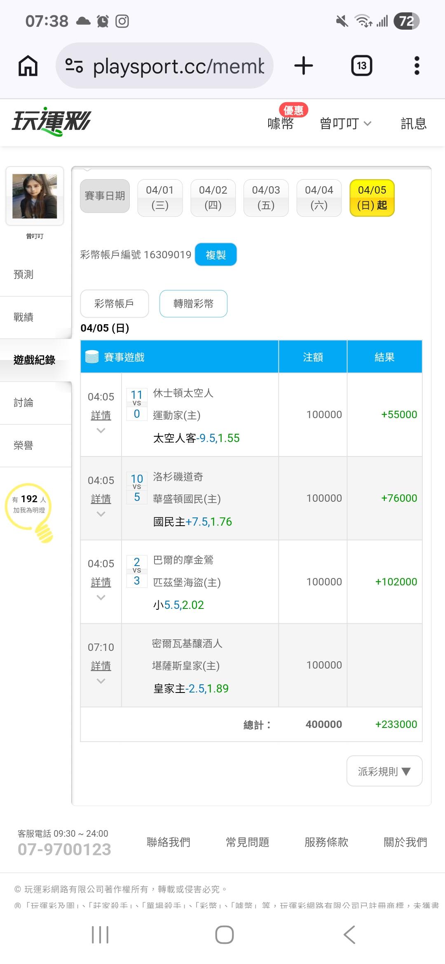The width and height of the screenshot is (445, 964).
Task: Open a new browser tab with plus icon
Action: coord(304,66)
